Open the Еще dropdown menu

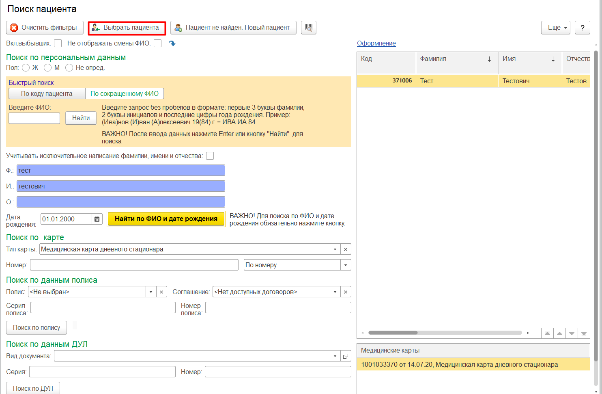555,28
